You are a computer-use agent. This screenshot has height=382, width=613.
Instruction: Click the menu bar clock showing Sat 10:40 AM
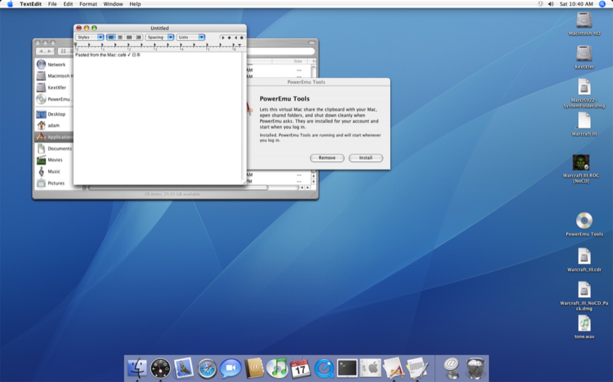click(x=576, y=4)
